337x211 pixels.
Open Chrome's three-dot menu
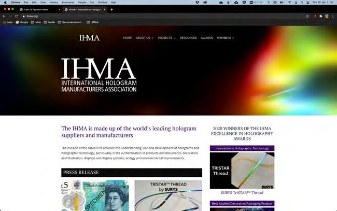pos(333,16)
